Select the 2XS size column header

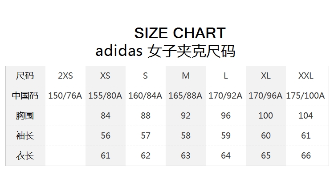65,76
